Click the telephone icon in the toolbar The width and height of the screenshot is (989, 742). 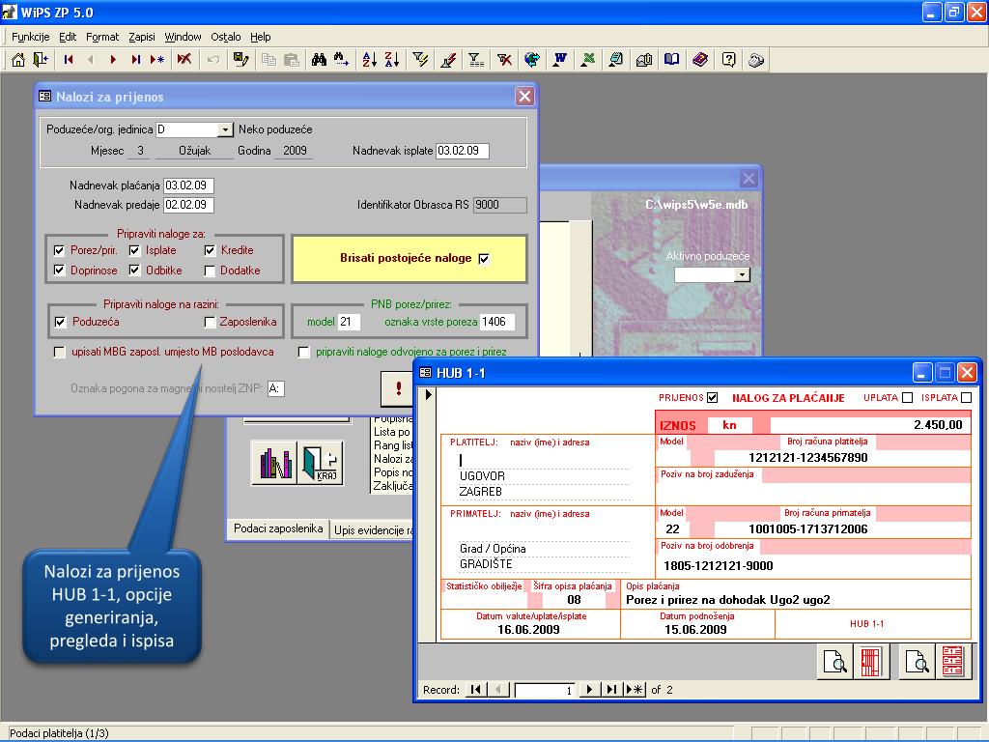click(x=756, y=60)
